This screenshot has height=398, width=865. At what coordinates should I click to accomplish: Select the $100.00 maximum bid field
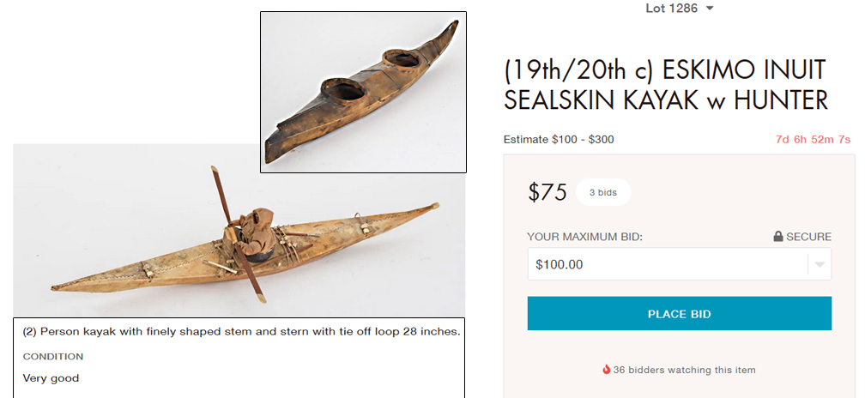(x=667, y=264)
